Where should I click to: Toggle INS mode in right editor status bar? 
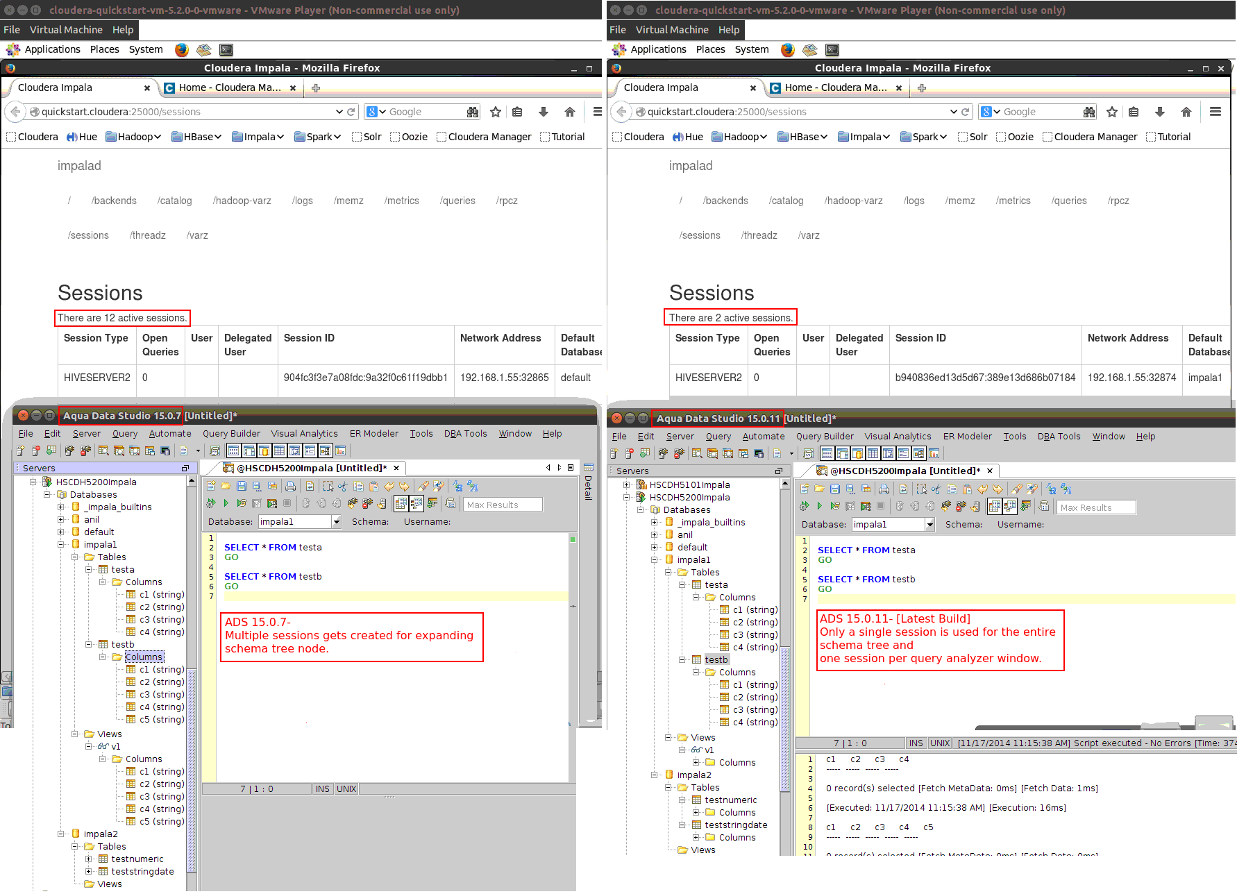pos(916,743)
